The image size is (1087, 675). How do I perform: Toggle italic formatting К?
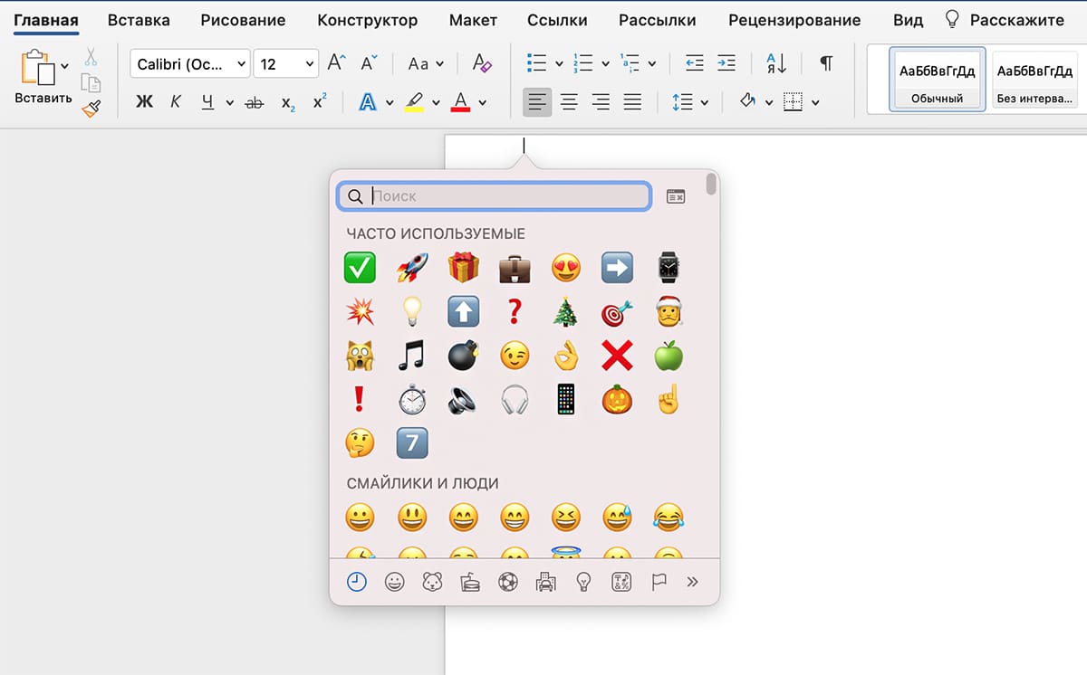click(176, 102)
